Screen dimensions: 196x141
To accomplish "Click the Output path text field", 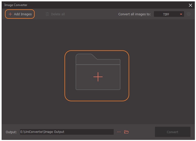I will (66, 132).
